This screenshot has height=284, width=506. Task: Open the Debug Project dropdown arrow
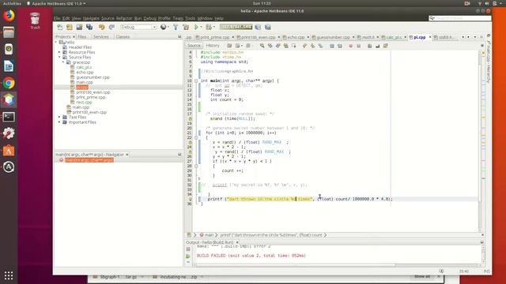point(213,28)
